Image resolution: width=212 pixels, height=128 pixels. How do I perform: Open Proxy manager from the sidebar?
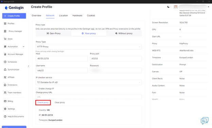click(15, 31)
